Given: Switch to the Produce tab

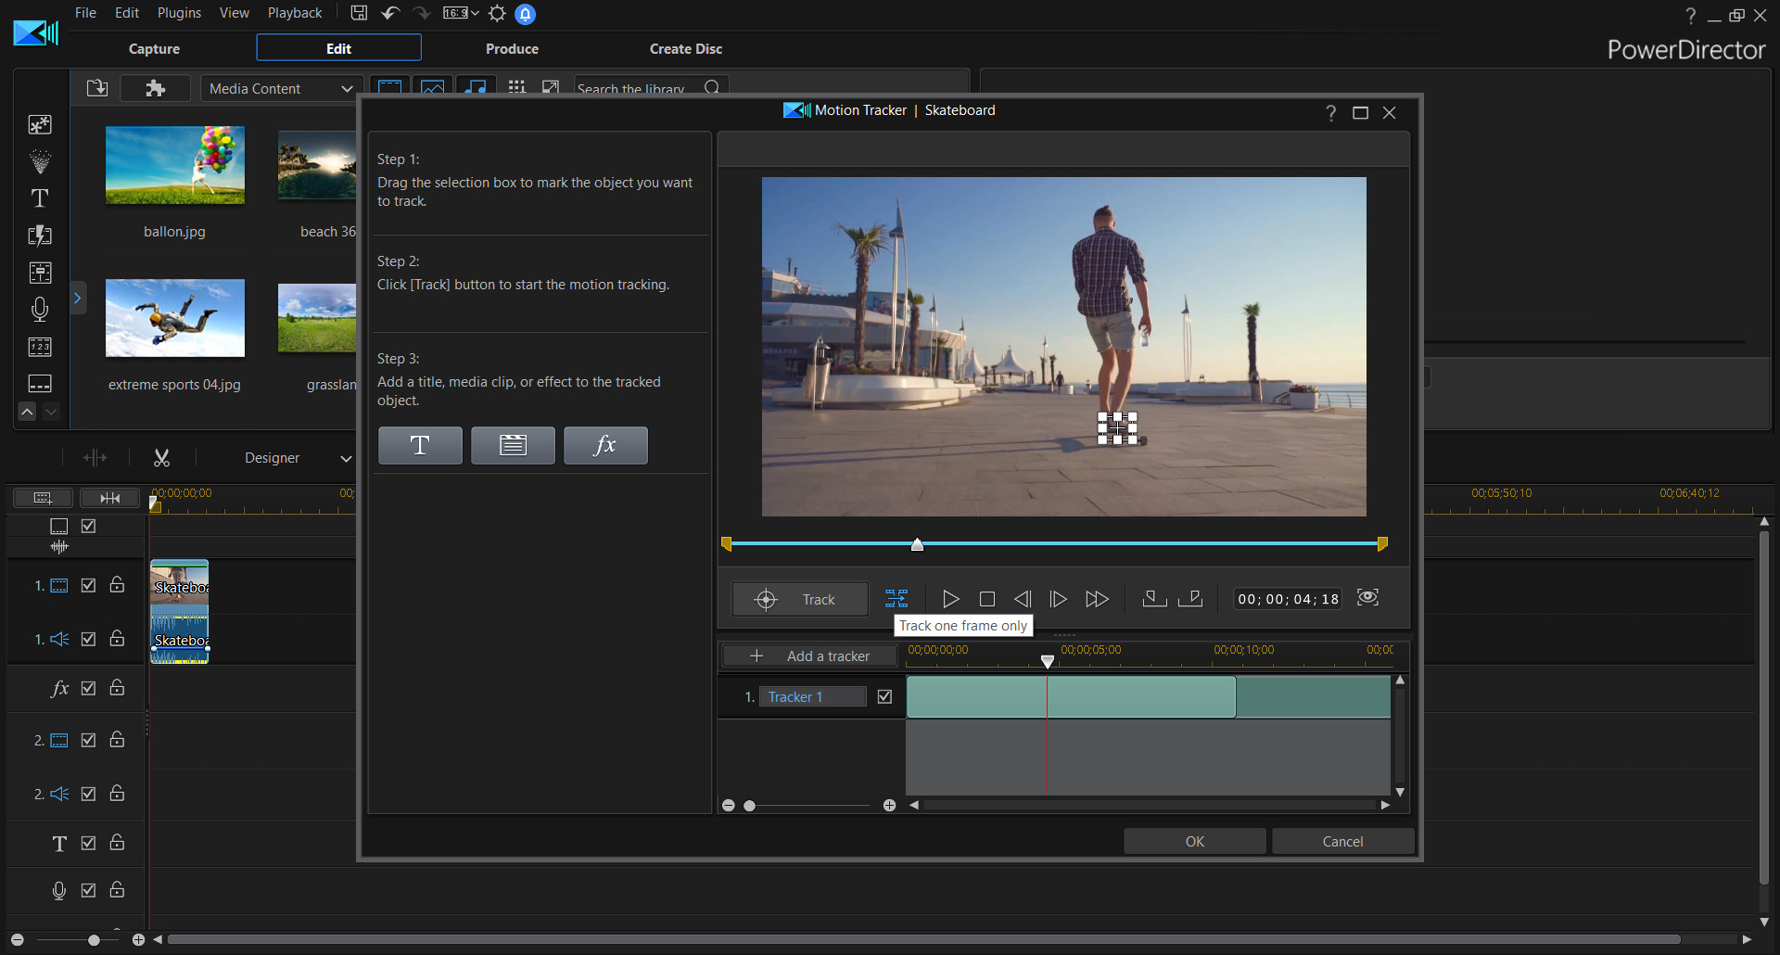Looking at the screenshot, I should click(x=512, y=48).
